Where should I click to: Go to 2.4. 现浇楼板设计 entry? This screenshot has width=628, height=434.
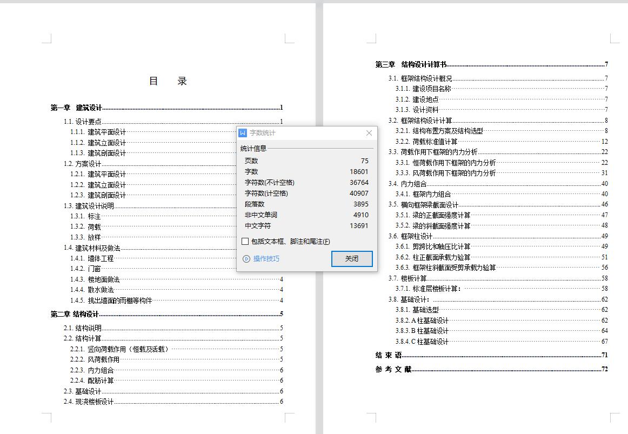pos(173,402)
